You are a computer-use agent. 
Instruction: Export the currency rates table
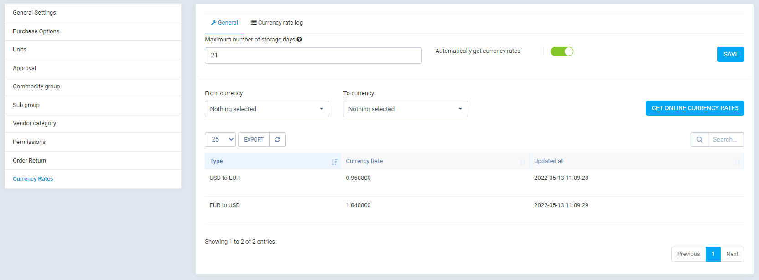[254, 140]
